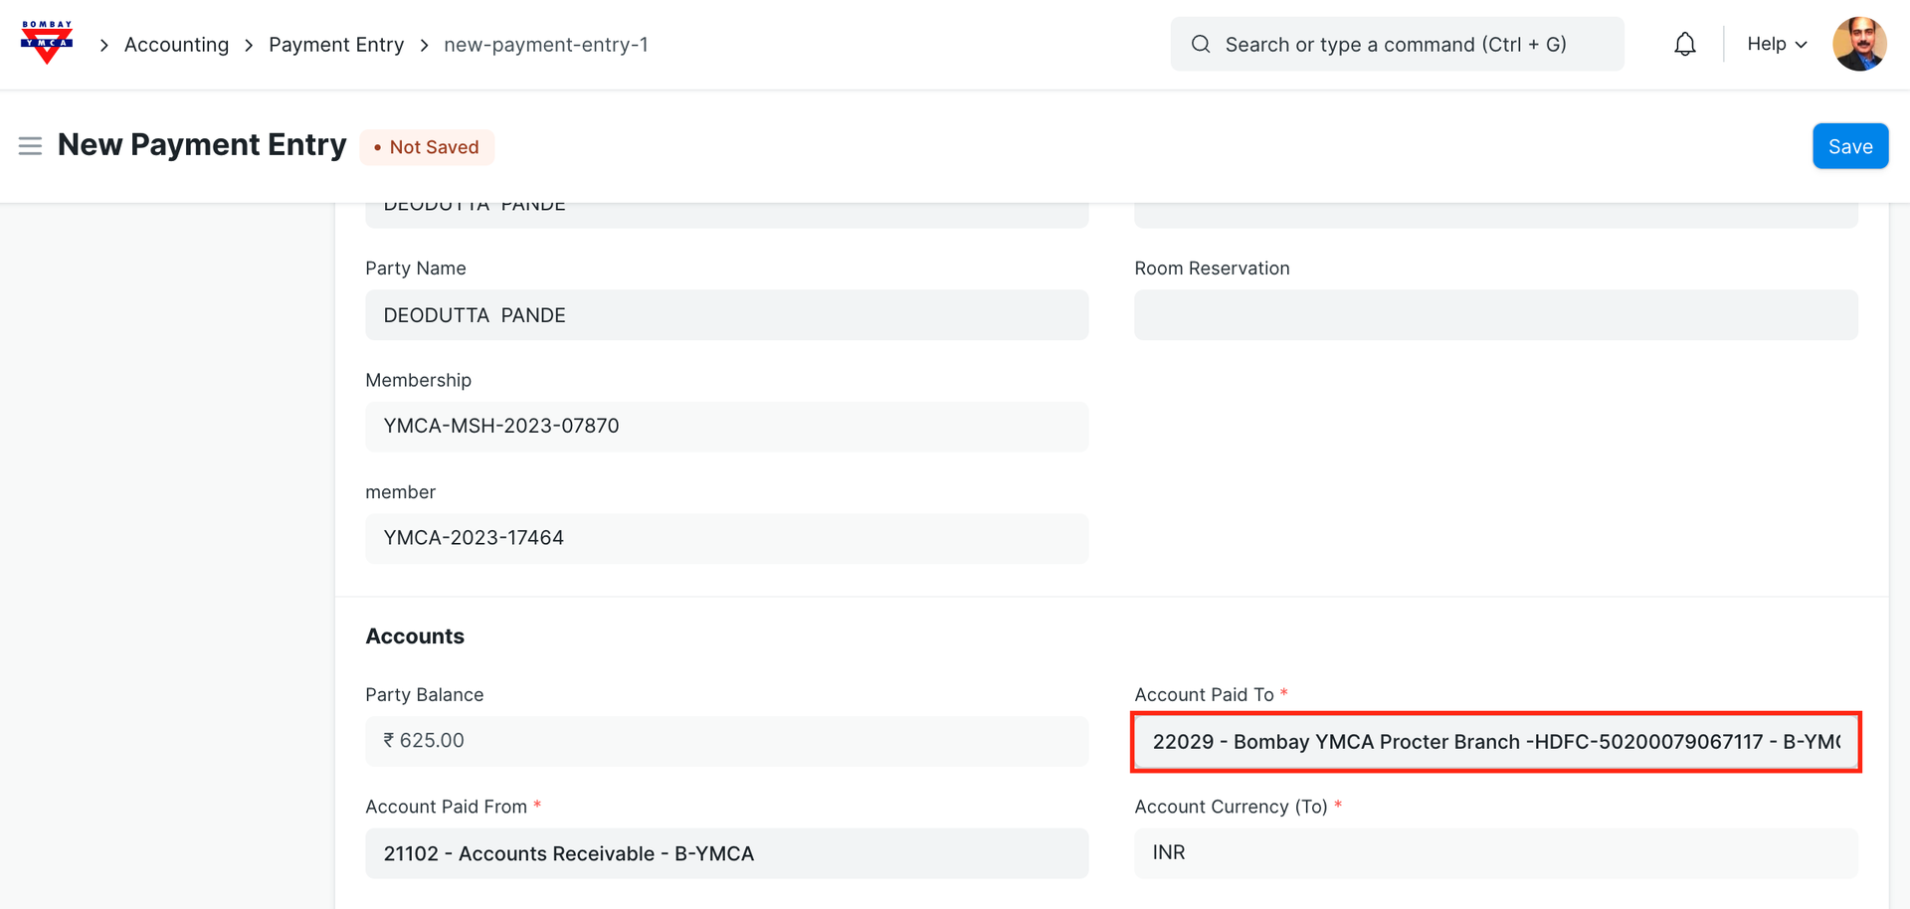Screen dimensions: 1910x909
Task: Open the user profile avatar
Action: click(1858, 44)
